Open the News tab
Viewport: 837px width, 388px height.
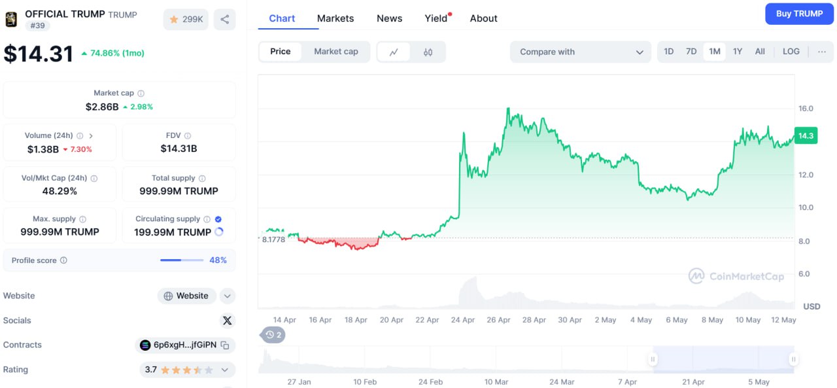pyautogui.click(x=389, y=18)
